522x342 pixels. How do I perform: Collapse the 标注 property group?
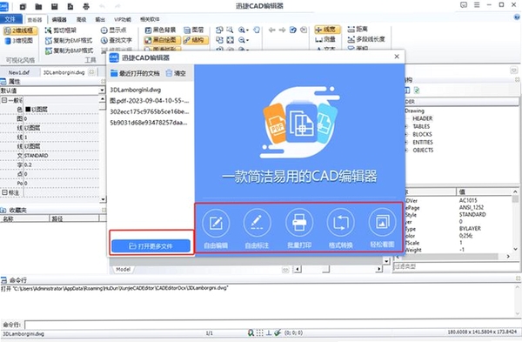[4, 192]
